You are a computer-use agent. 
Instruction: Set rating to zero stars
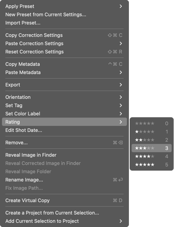coord(151,123)
